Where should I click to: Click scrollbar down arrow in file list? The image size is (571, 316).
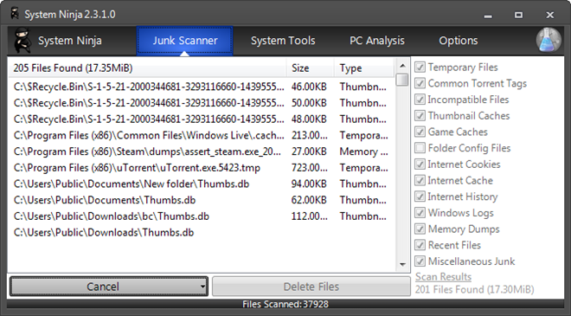[x=402, y=264]
